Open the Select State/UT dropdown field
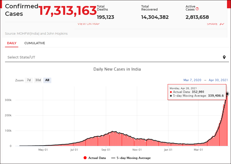231x164 pixels. pyautogui.click(x=117, y=57)
